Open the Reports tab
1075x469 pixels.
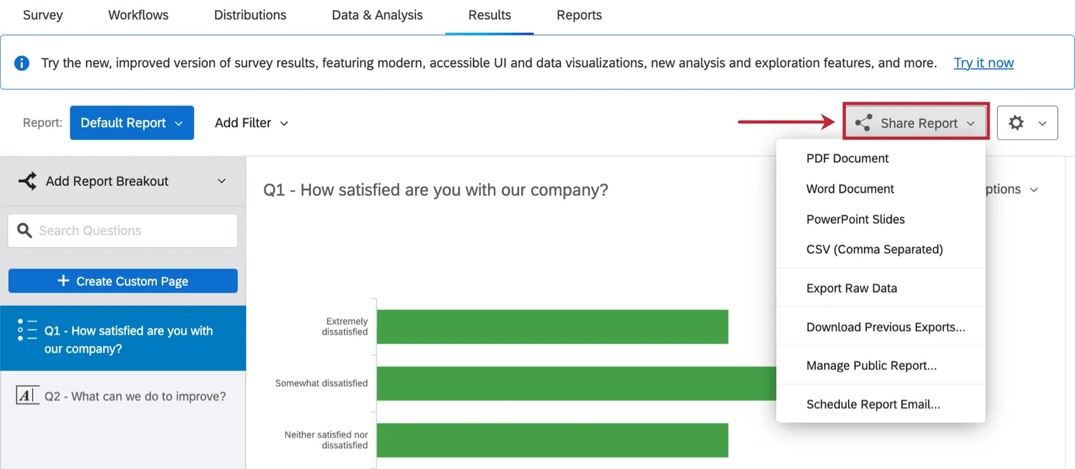coord(579,15)
